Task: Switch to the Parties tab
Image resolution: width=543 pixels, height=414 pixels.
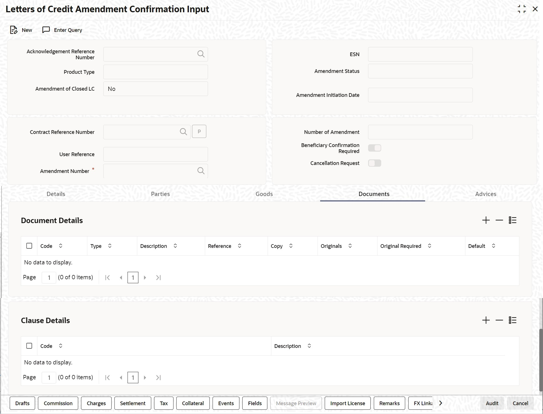Action: tap(160, 194)
